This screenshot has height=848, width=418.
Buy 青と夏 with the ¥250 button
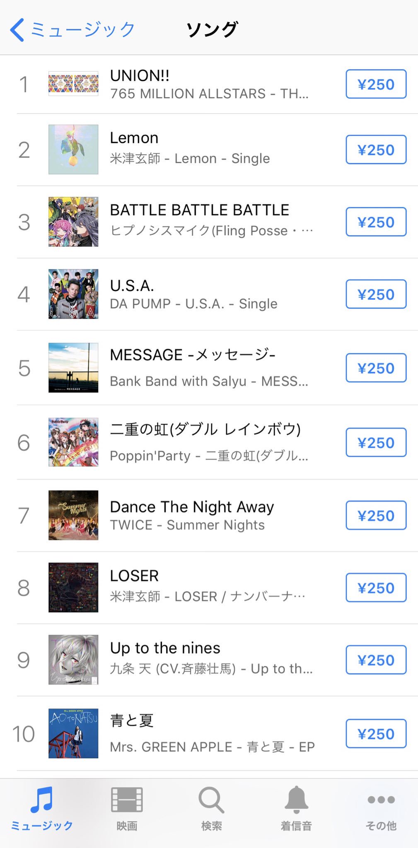[376, 734]
